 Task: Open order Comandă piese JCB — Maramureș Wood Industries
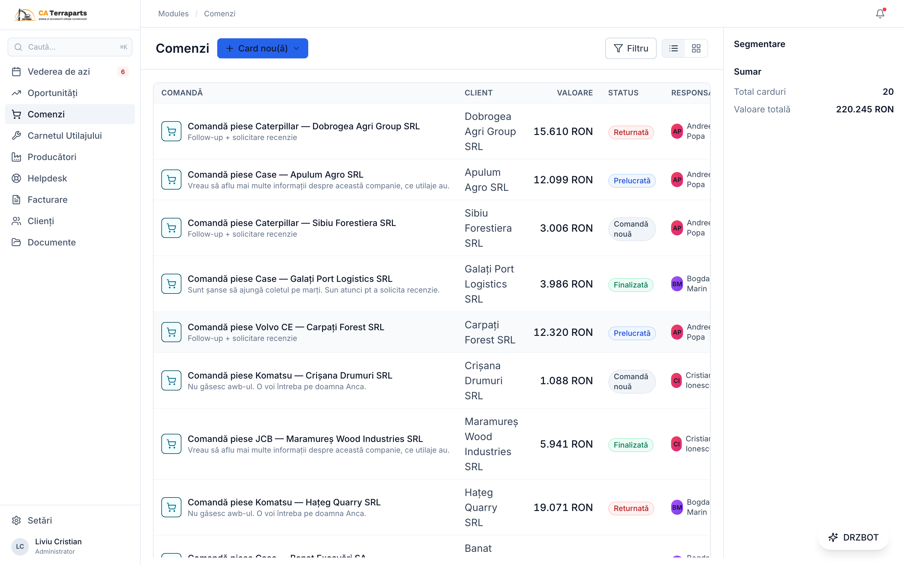pos(305,439)
